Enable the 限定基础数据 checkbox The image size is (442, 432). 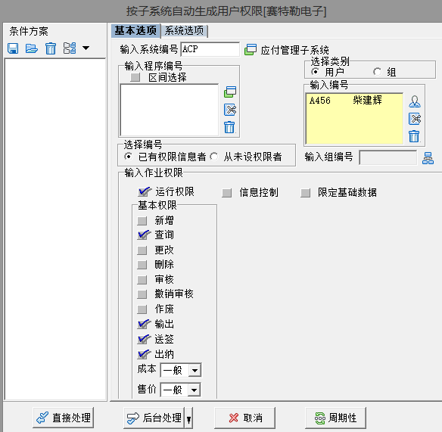pos(306,193)
